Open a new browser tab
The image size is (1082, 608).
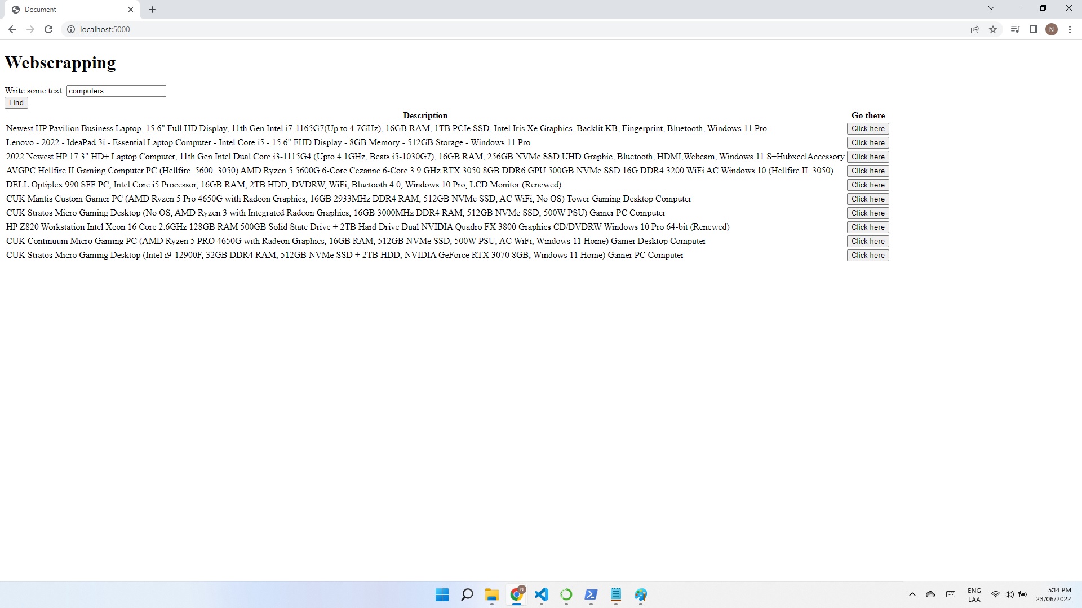coord(152,10)
